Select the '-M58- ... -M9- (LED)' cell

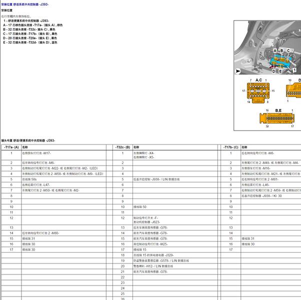(x=63, y=173)
